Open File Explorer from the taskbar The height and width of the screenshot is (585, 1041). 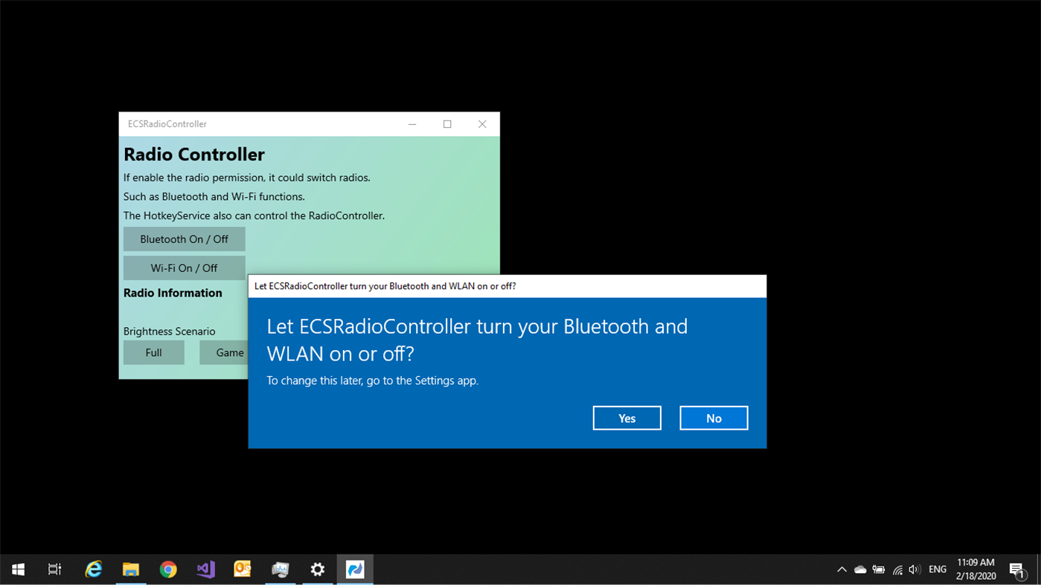(x=131, y=569)
